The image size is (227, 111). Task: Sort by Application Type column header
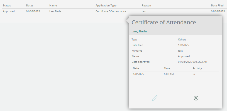[x=106, y=6]
